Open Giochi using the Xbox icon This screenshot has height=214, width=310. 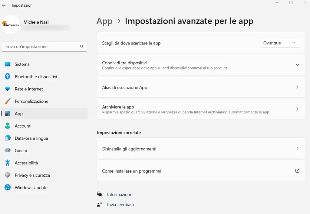tap(8, 151)
